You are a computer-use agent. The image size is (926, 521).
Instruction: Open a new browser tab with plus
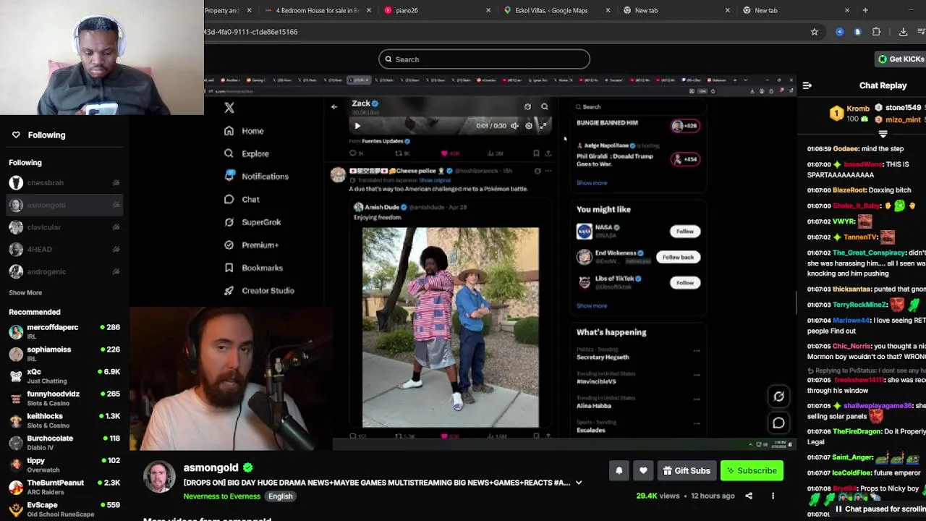[x=865, y=10]
